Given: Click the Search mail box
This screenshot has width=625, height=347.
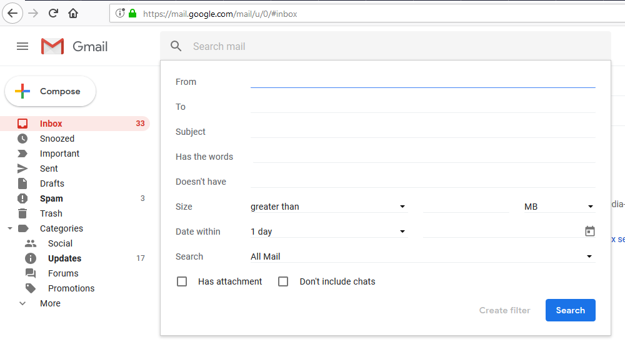Looking at the screenshot, I should 385,46.
